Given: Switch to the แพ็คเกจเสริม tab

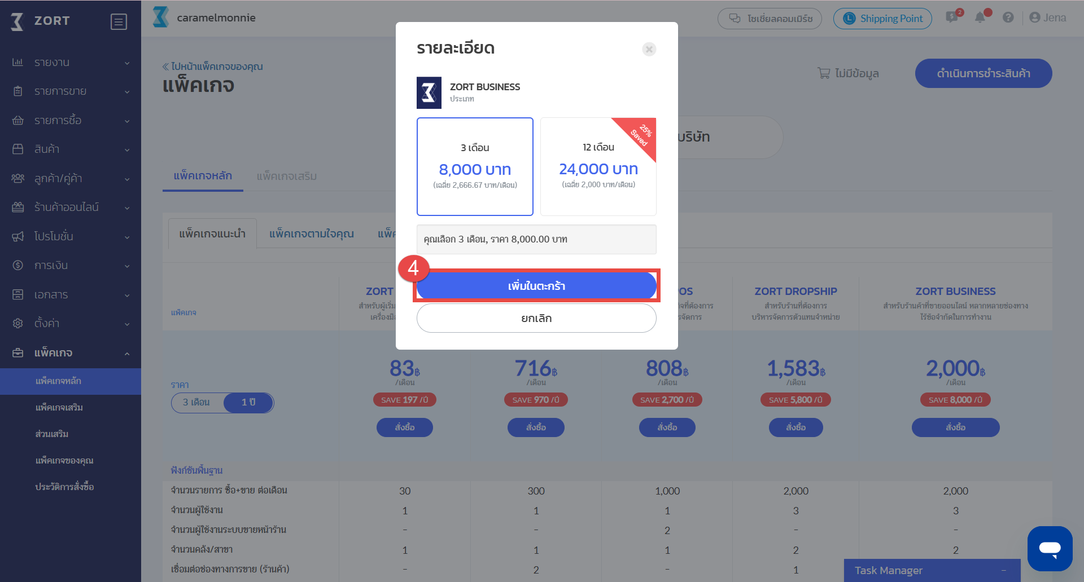Looking at the screenshot, I should (286, 176).
